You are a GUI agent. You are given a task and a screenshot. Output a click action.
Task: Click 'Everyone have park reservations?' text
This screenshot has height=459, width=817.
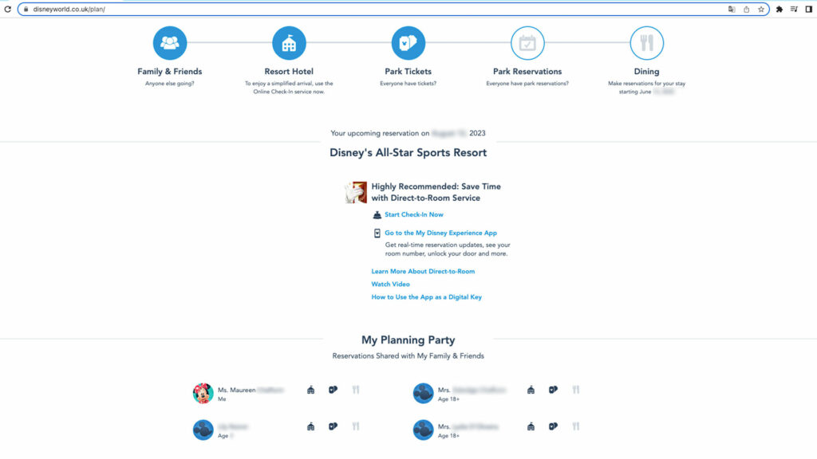527,83
